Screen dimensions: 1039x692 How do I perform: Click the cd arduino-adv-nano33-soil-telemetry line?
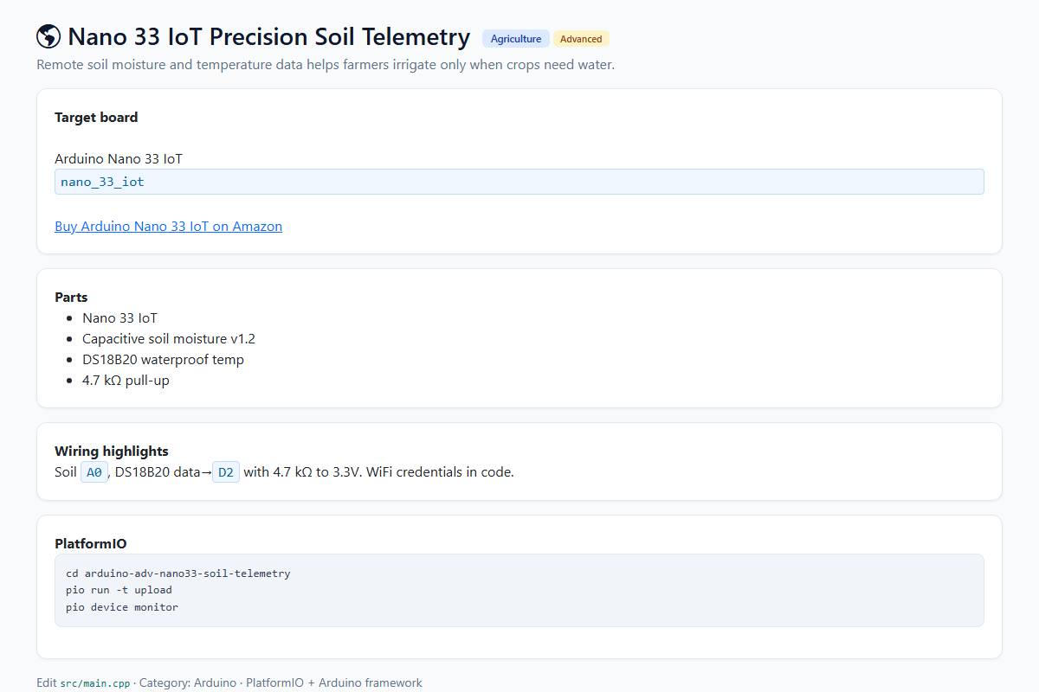point(178,573)
